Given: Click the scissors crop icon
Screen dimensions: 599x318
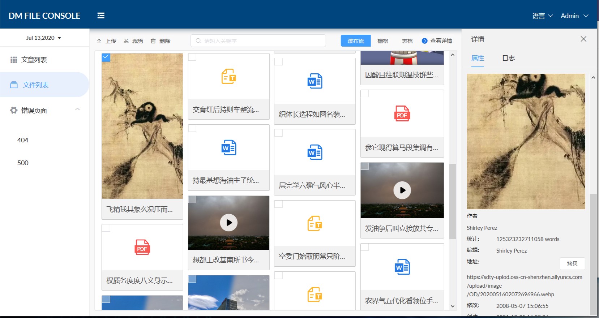Looking at the screenshot, I should pyautogui.click(x=126, y=41).
